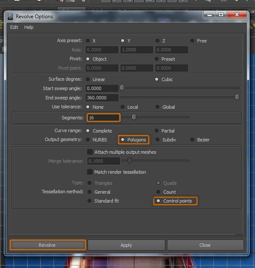255x268 pixels.
Task: Click the Start sweep angle slider handle
Action: [x=122, y=88]
